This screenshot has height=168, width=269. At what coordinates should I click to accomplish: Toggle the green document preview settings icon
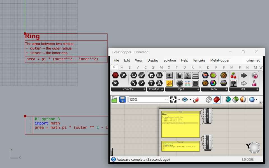tap(236, 100)
